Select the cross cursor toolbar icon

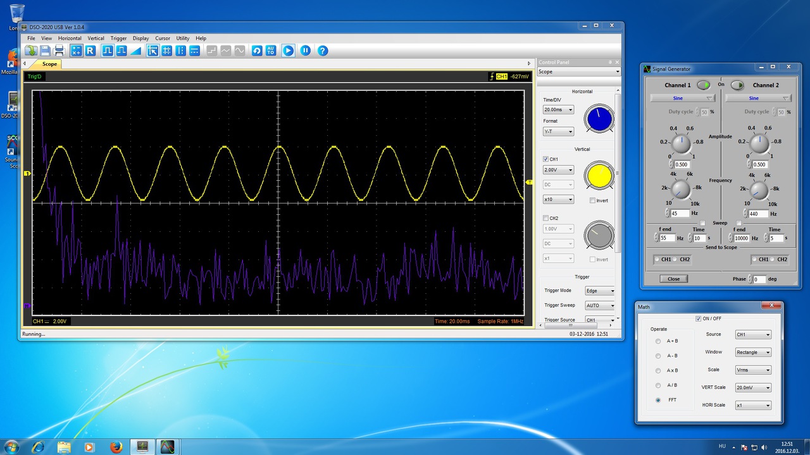coord(153,51)
